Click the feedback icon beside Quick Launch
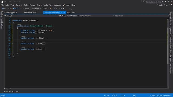The height and width of the screenshot is (97, 173). click(x=144, y=1)
